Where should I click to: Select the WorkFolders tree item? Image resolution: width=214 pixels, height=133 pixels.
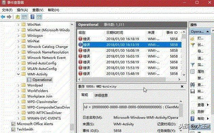[38, 91]
